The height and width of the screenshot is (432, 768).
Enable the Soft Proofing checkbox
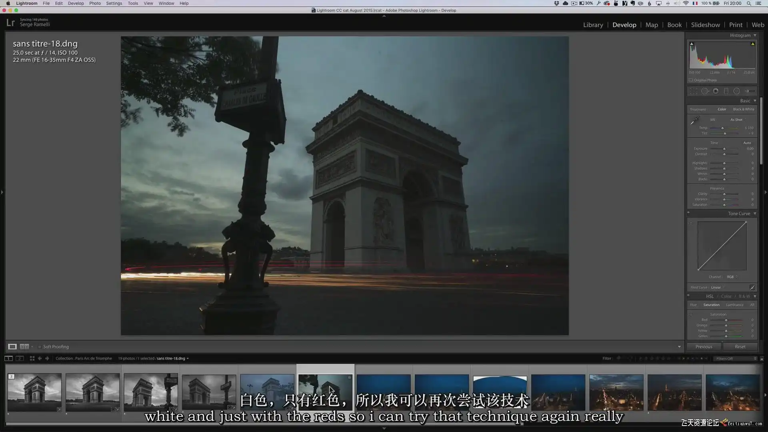pyautogui.click(x=40, y=347)
